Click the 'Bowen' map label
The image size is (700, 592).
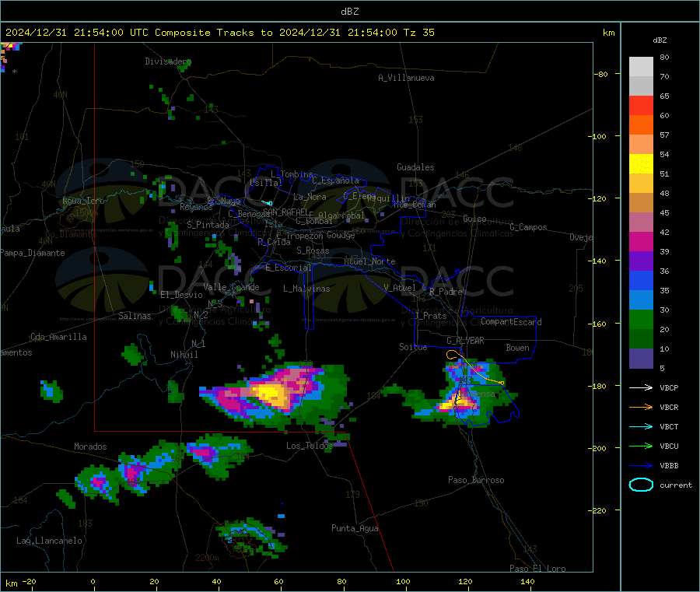coord(517,347)
